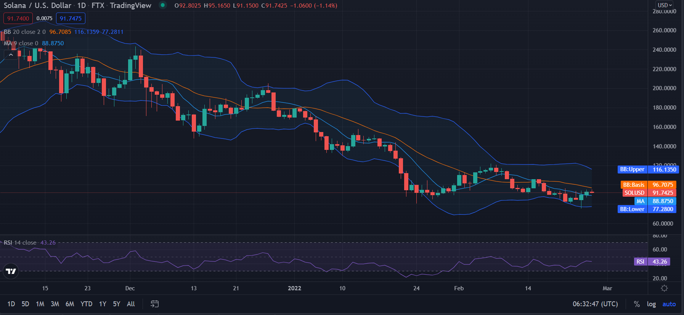Select the 5Y time range
This screenshot has width=684, height=315.
117,304
